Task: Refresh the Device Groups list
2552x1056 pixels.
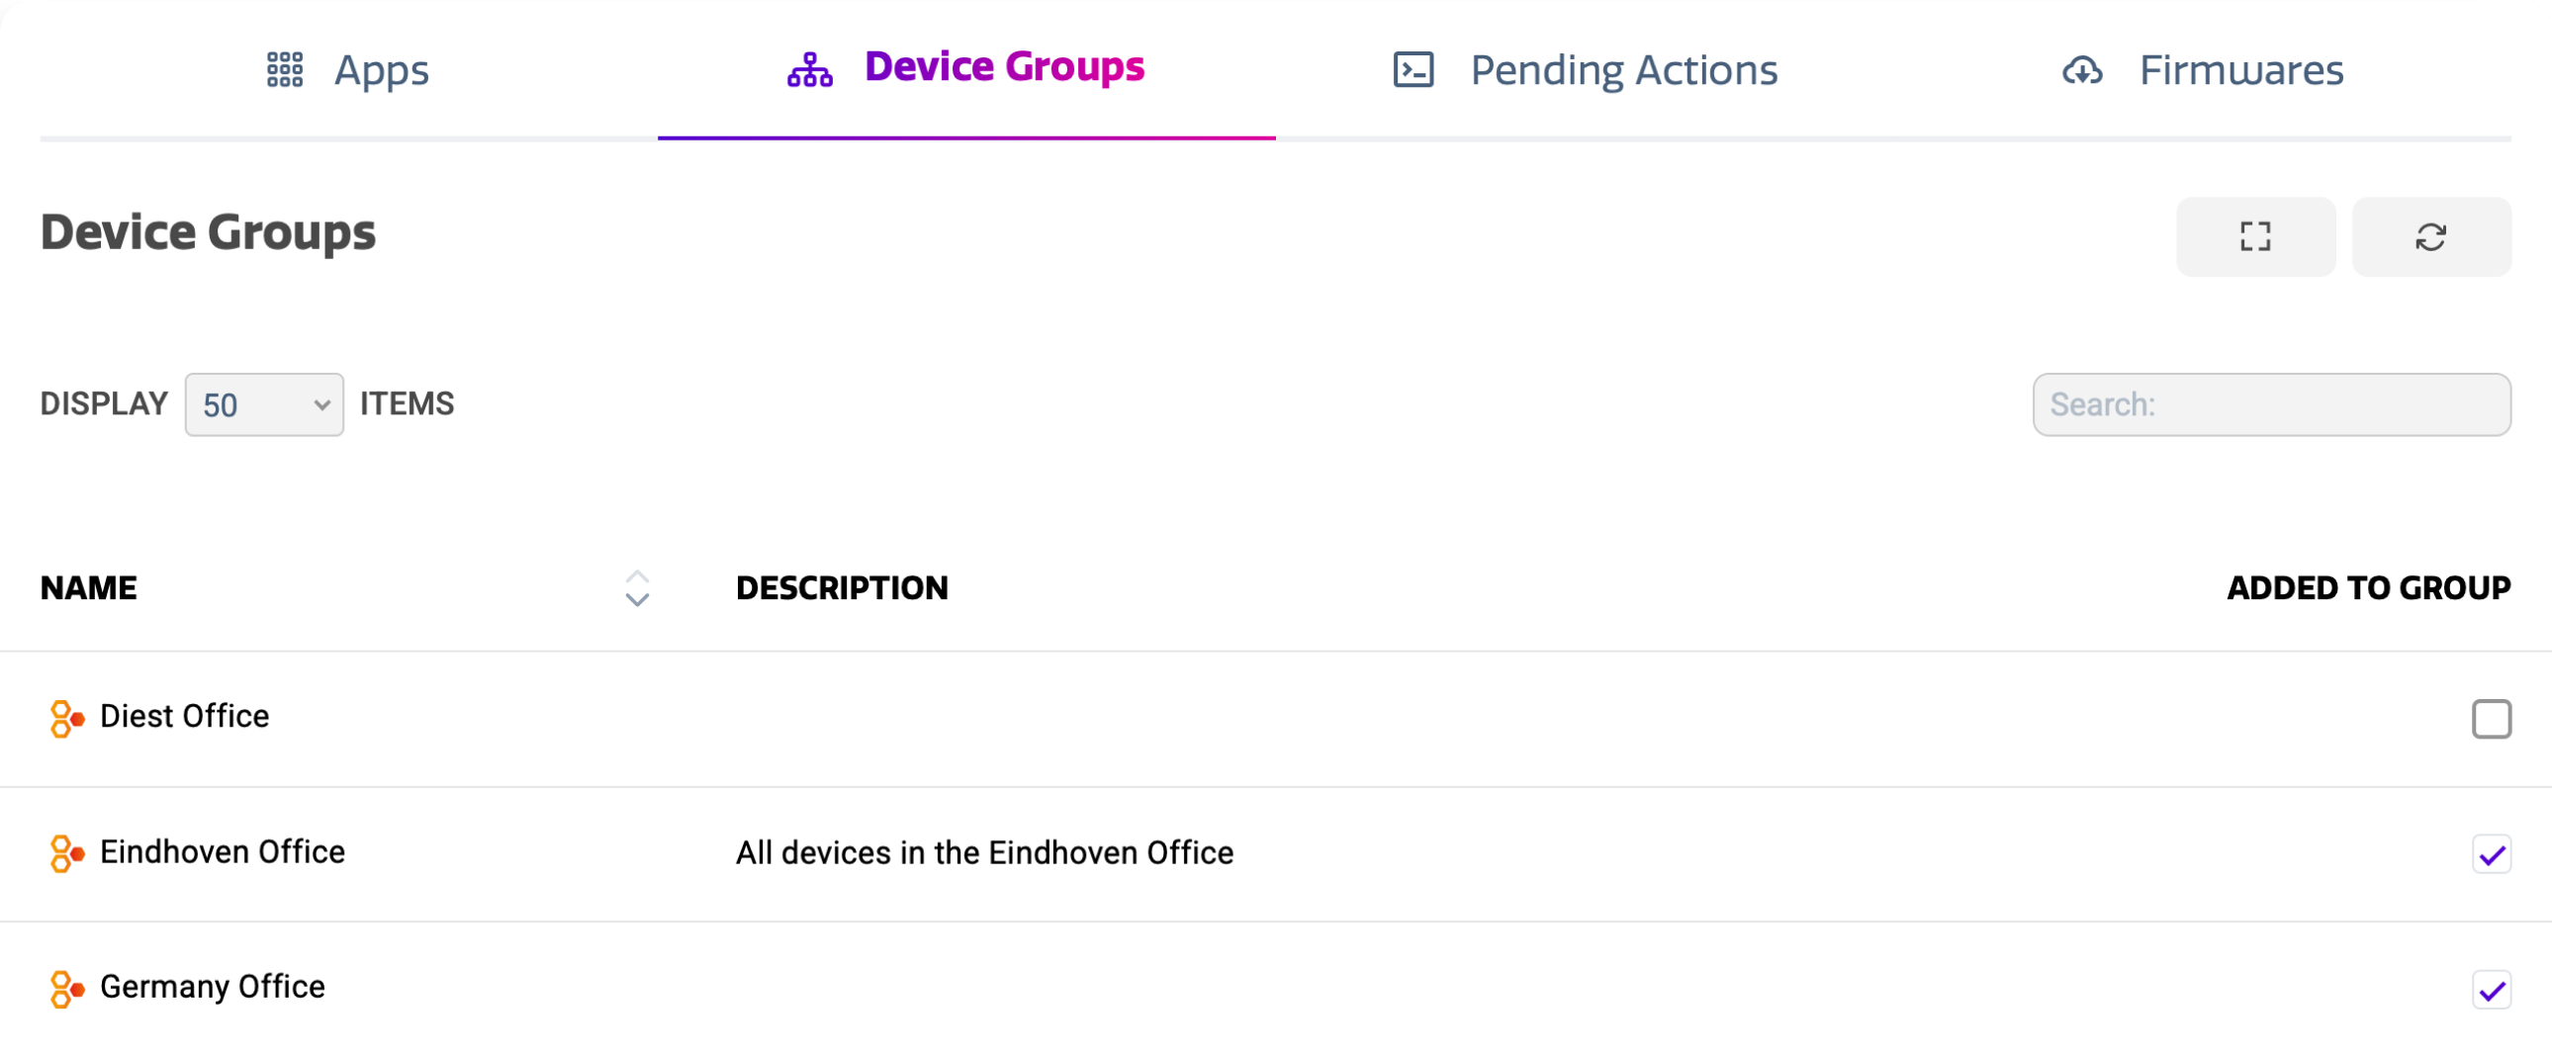Action: pos(2430,236)
